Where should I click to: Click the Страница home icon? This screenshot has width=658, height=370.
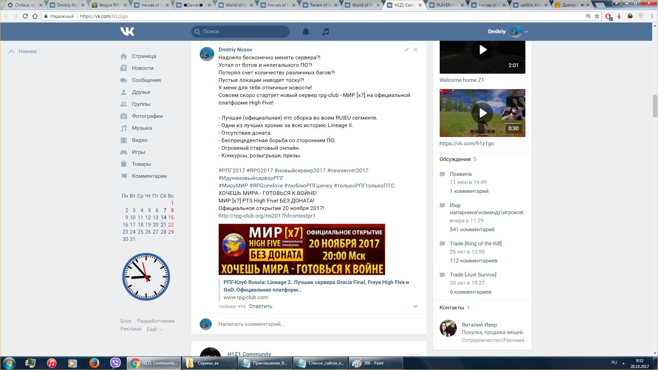(124, 56)
